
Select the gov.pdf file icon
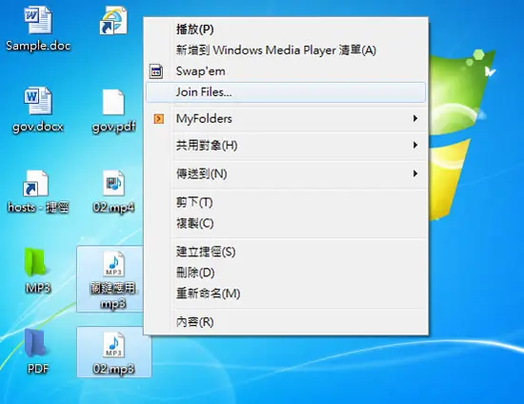click(113, 102)
